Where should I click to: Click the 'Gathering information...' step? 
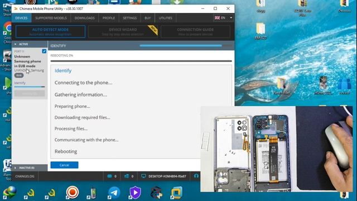point(80,94)
